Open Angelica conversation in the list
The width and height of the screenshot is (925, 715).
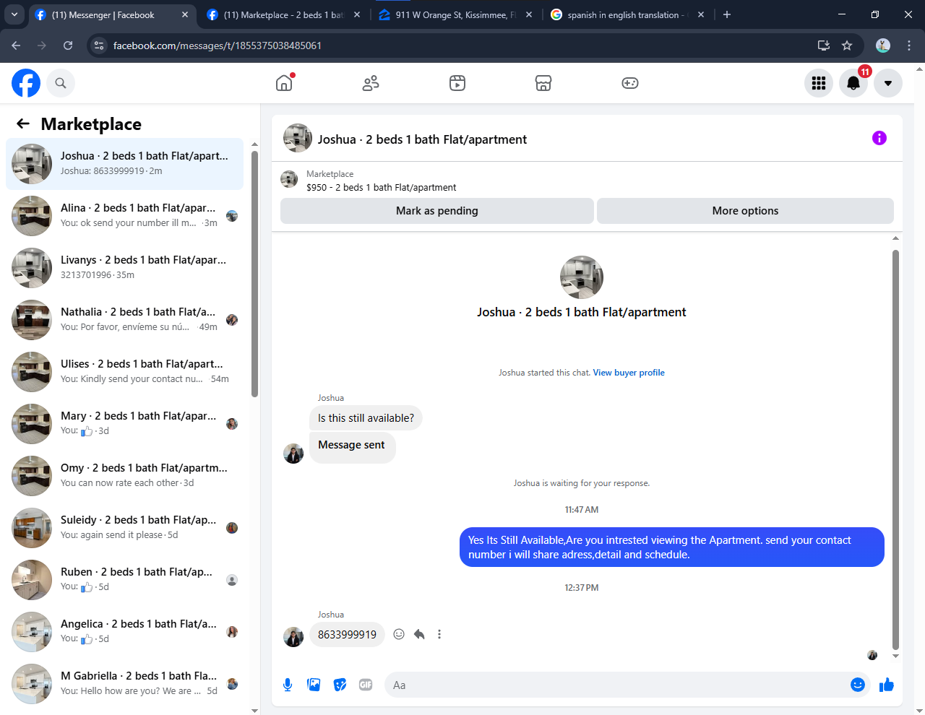(125, 632)
